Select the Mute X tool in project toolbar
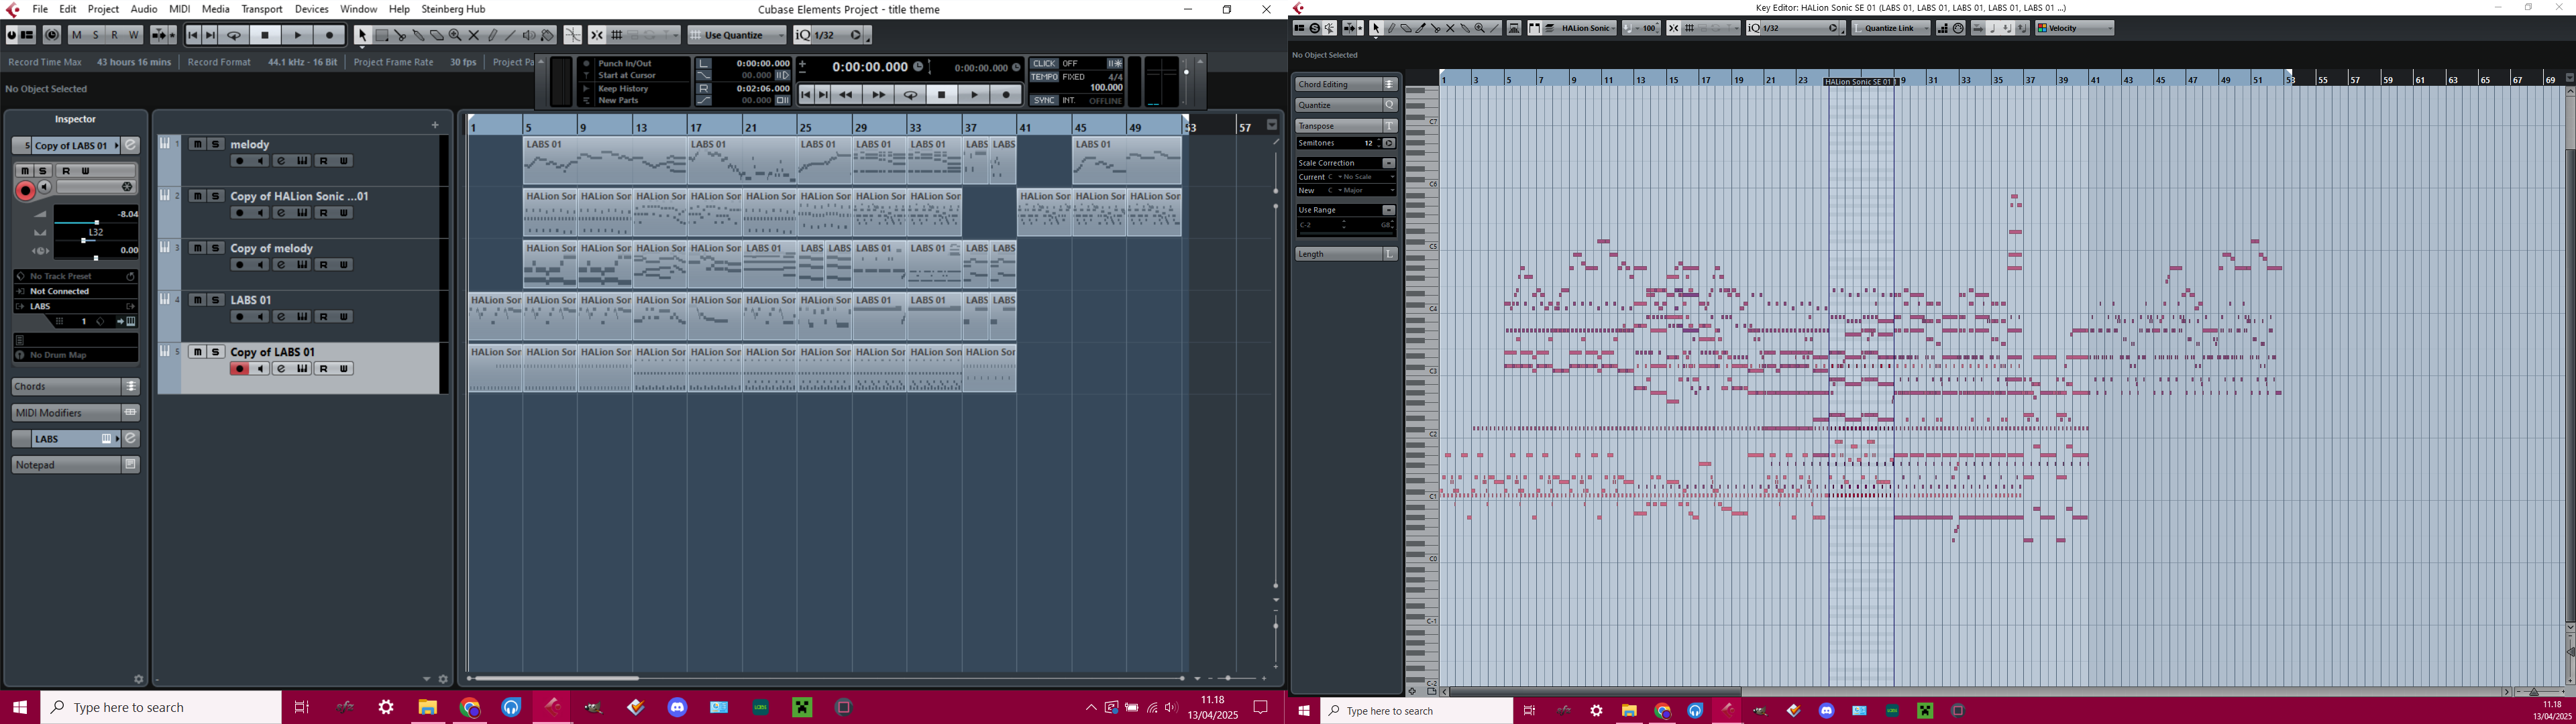Viewport: 2576px width, 724px height. point(474,35)
